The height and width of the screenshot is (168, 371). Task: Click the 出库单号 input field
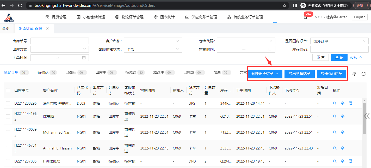click(60, 41)
